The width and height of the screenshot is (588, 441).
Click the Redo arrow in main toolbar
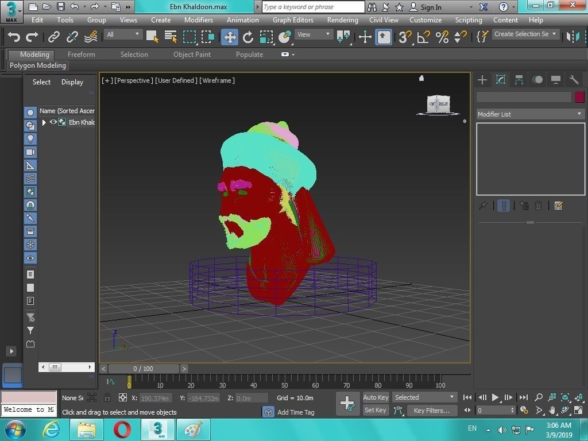click(32, 37)
